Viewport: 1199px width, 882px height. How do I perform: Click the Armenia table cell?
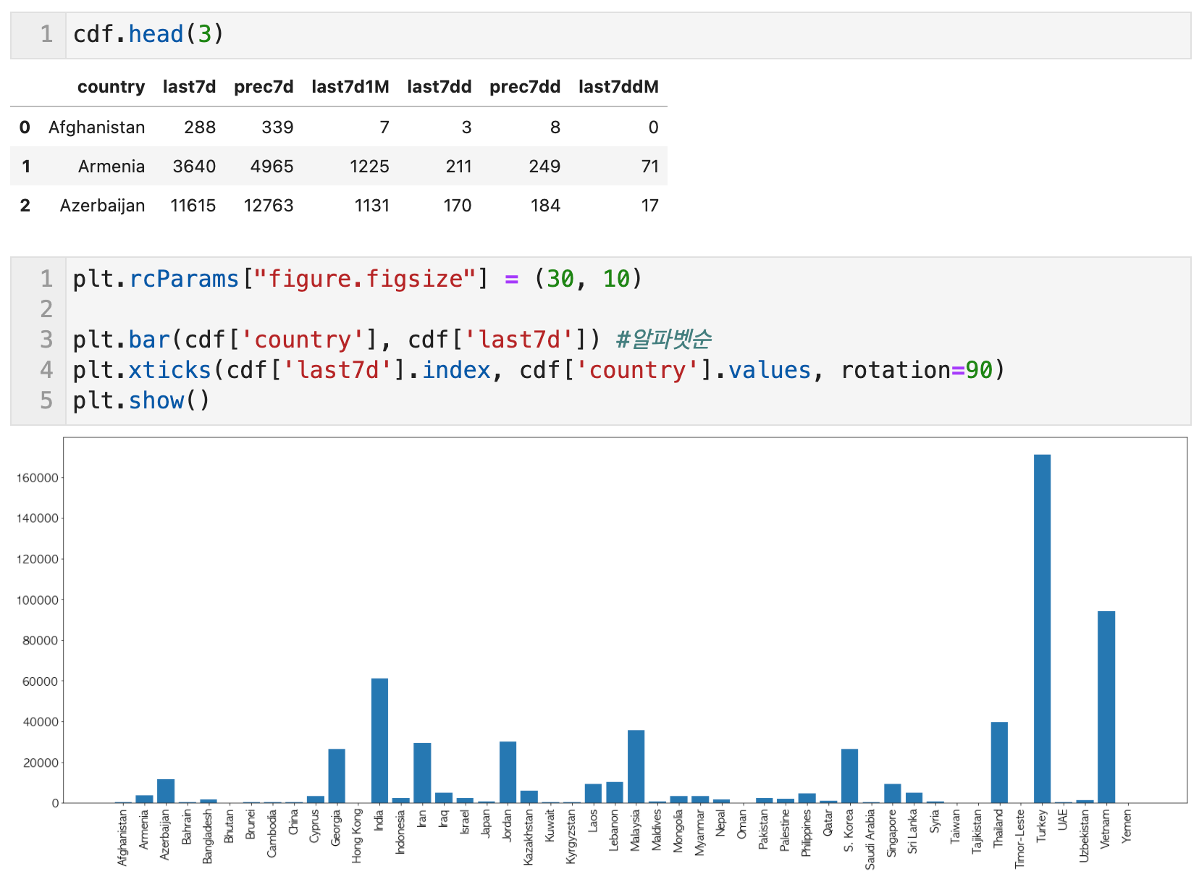[111, 167]
